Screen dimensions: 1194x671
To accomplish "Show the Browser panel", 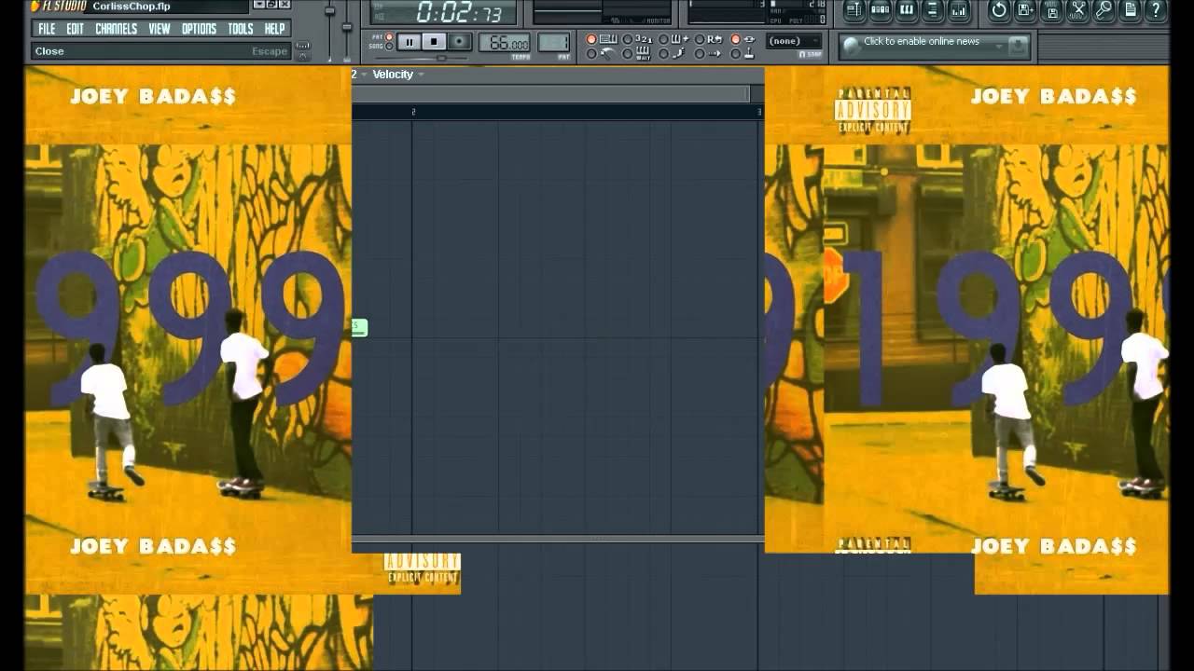I will tap(932, 10).
